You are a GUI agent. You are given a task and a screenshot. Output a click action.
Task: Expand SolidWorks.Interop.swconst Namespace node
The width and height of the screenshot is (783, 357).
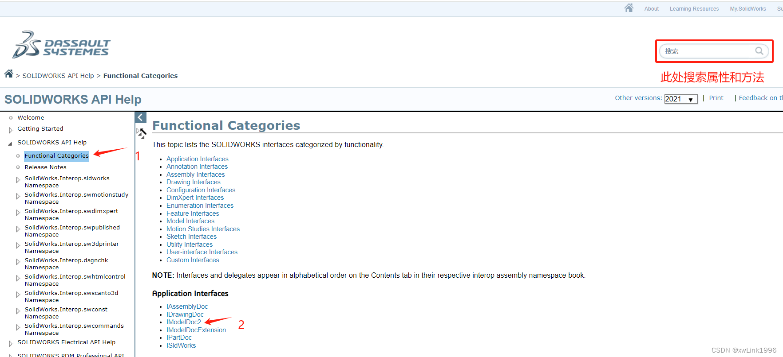tap(18, 311)
